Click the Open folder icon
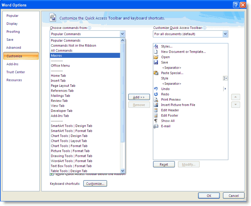251x206 pixels. click(156, 57)
